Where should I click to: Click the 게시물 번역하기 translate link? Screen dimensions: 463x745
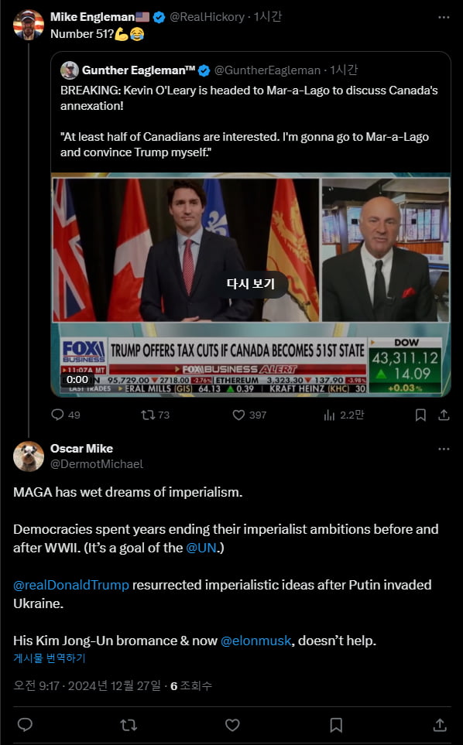tap(50, 656)
